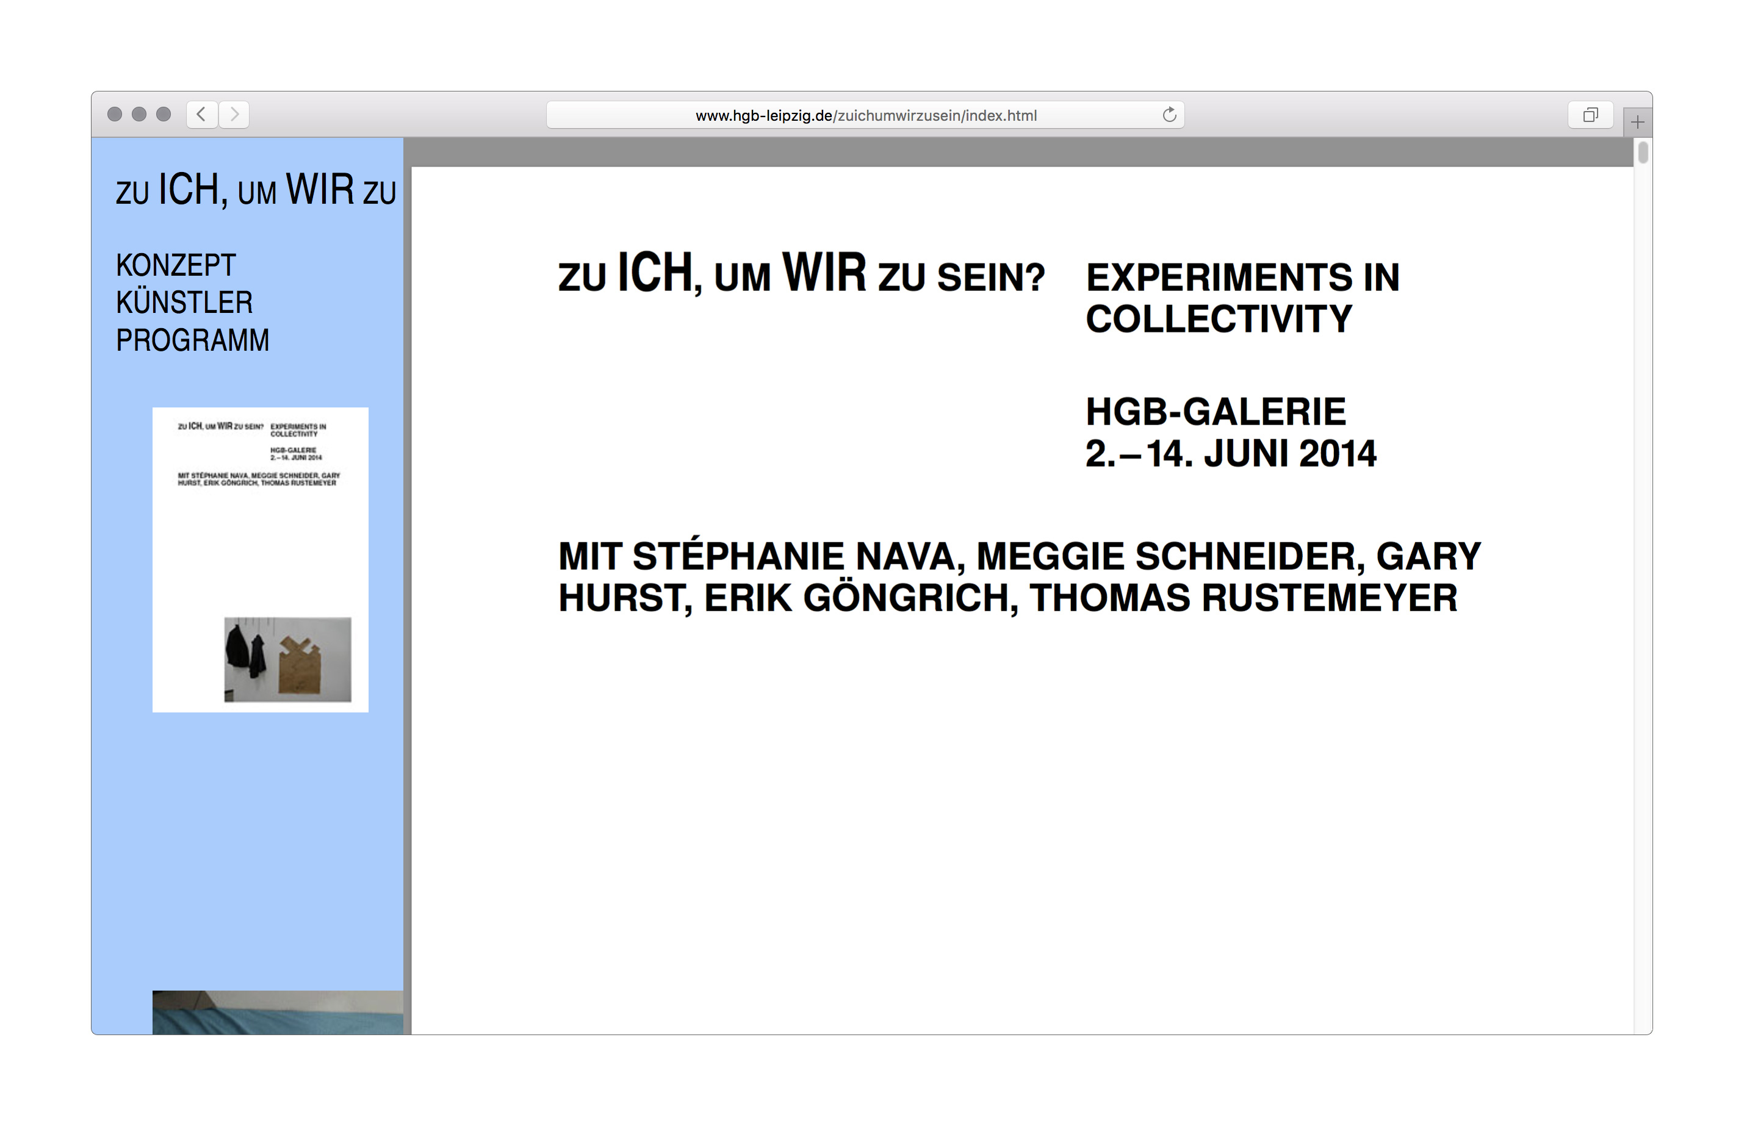Open a new tab with the plus button
This screenshot has width=1744, height=1126.
point(1637,122)
